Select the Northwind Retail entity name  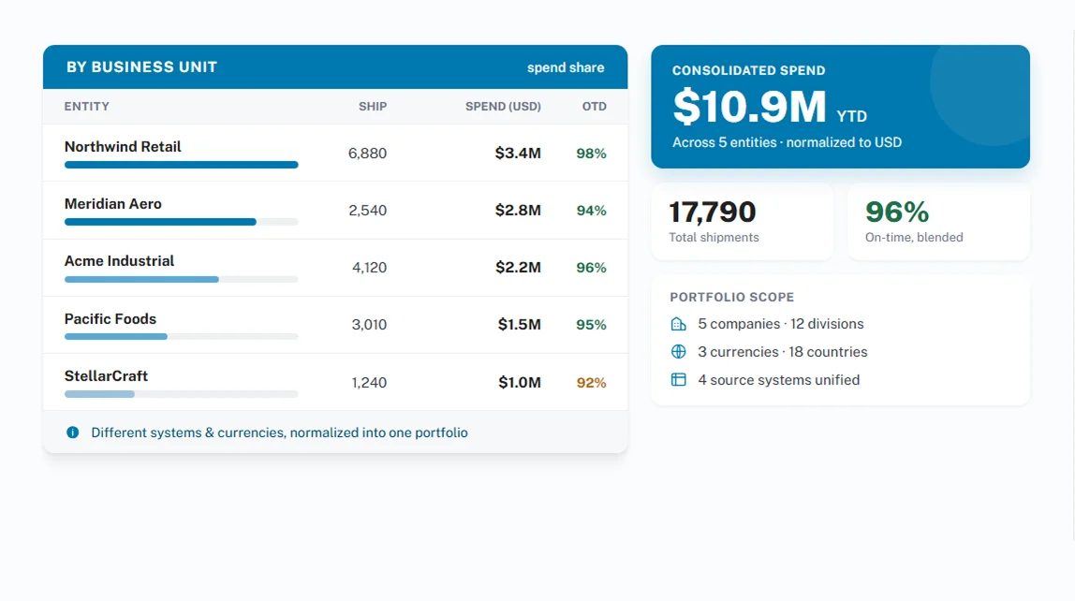(123, 147)
